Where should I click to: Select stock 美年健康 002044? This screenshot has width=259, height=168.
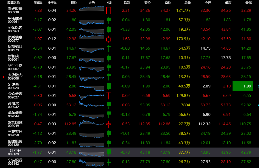(x=15, y=114)
